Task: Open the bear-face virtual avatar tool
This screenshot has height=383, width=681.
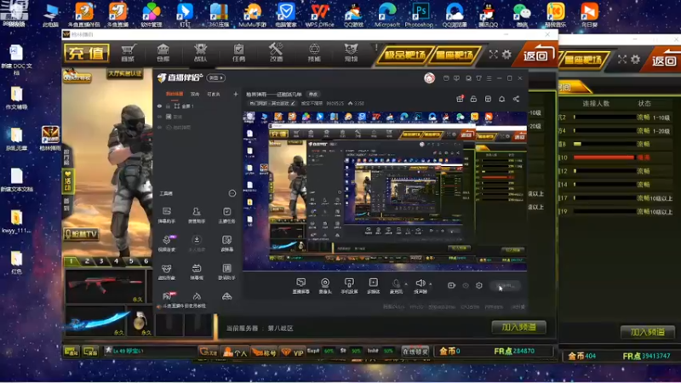Action: [x=166, y=272]
